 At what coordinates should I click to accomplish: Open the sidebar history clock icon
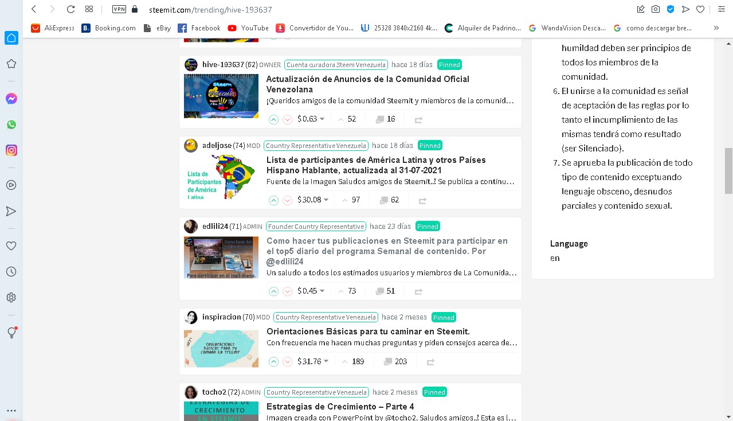click(11, 271)
